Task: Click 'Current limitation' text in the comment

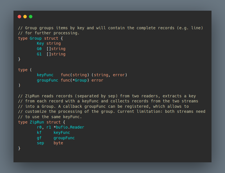Action: coord(140,111)
